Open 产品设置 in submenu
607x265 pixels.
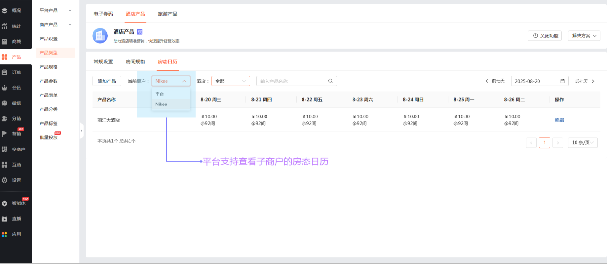(49, 39)
